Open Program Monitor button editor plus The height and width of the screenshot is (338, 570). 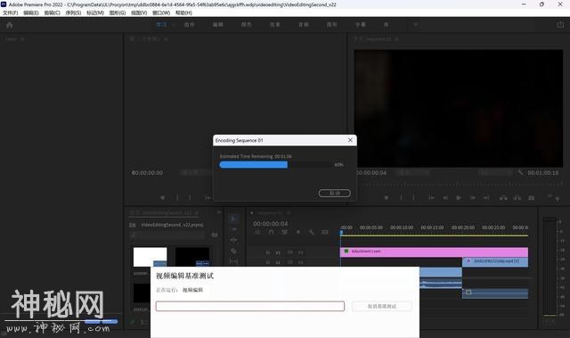[x=558, y=198]
